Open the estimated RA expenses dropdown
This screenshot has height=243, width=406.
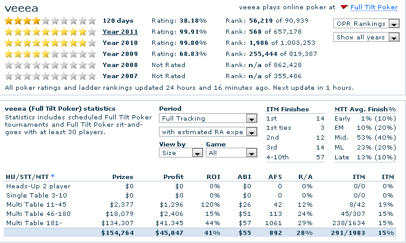tap(208, 132)
